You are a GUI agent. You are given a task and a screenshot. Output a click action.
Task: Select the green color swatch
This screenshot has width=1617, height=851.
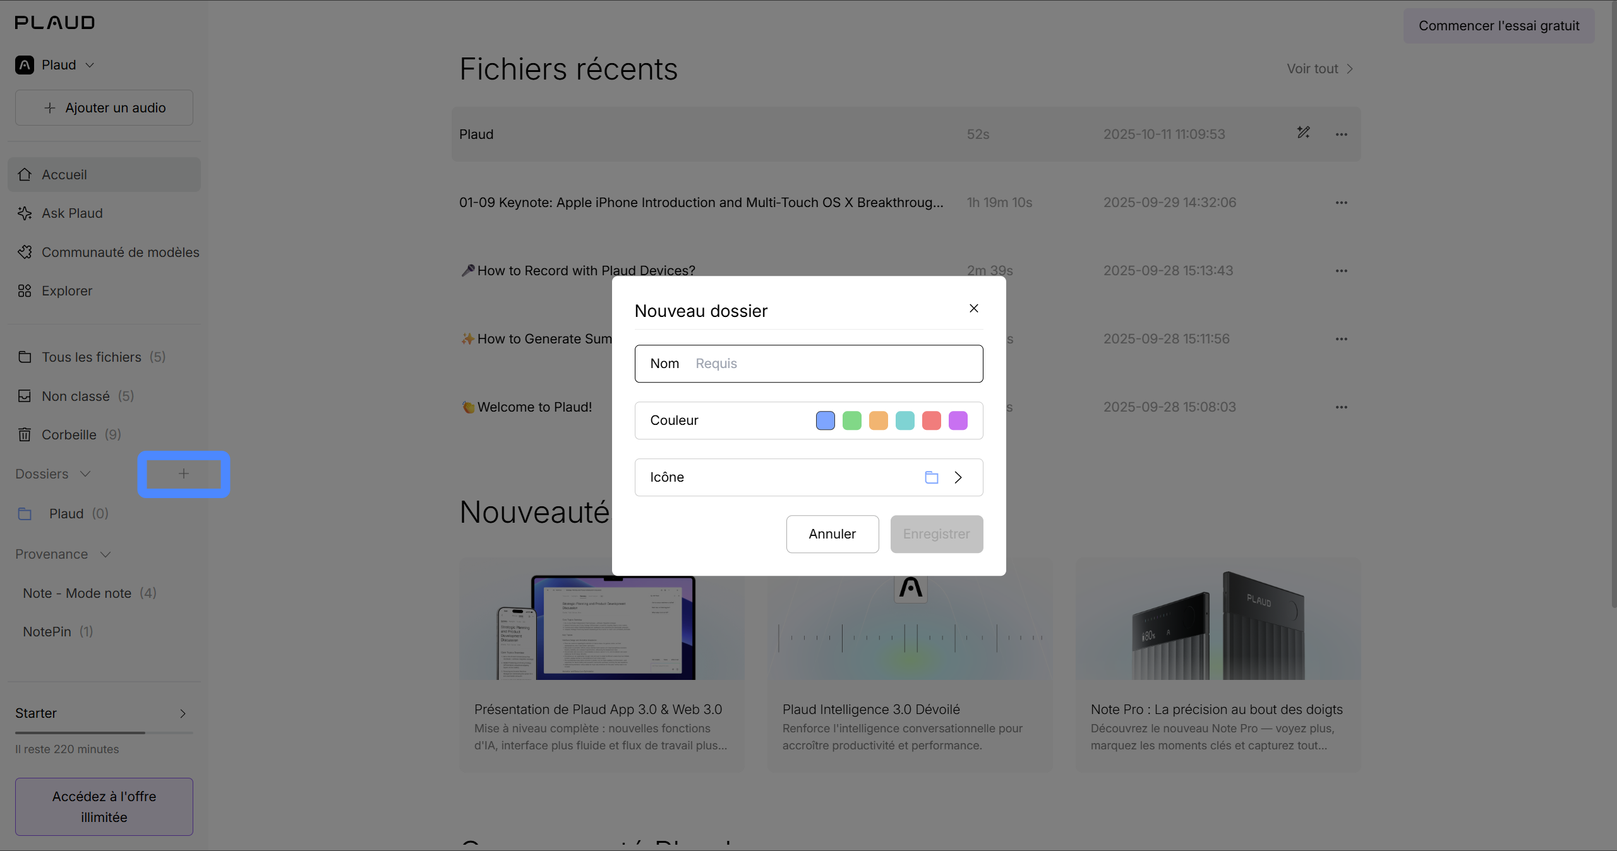point(851,420)
